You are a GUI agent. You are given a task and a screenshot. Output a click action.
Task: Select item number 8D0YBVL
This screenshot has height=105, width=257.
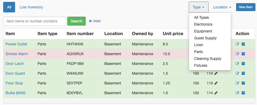75,93
